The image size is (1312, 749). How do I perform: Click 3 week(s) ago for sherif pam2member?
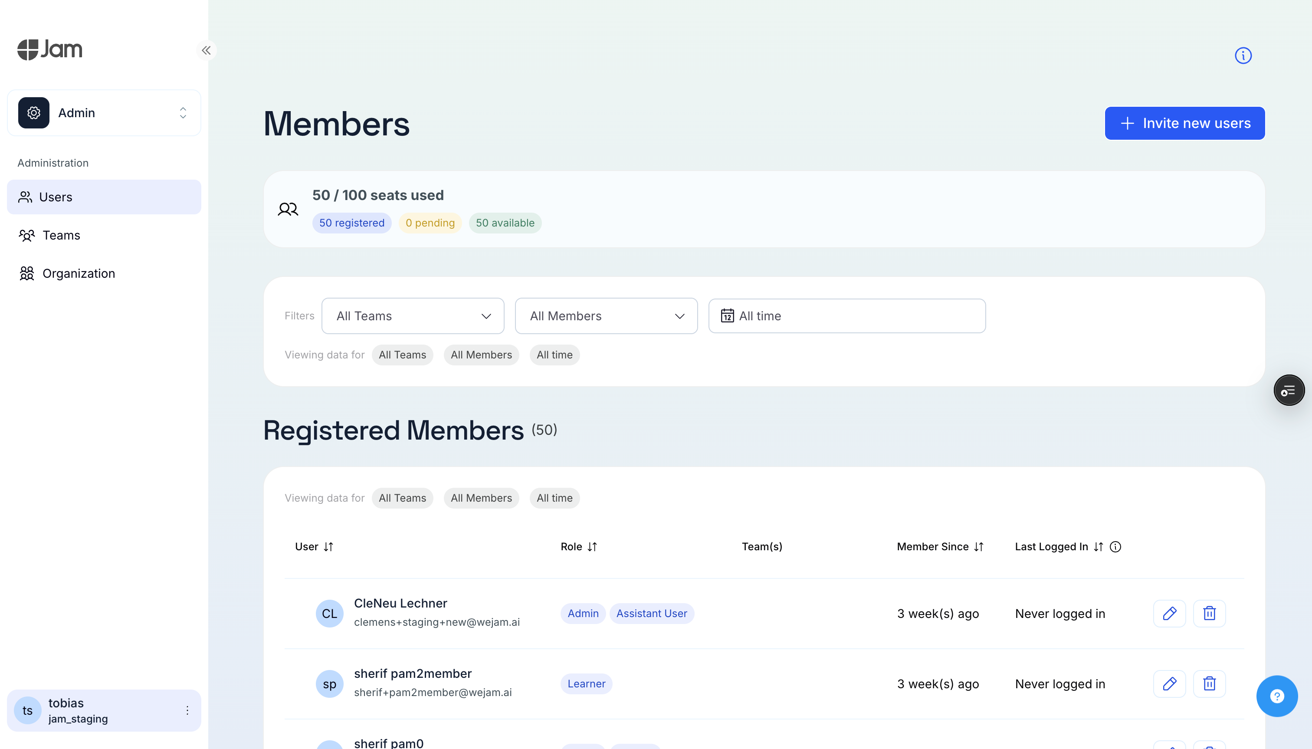938,684
